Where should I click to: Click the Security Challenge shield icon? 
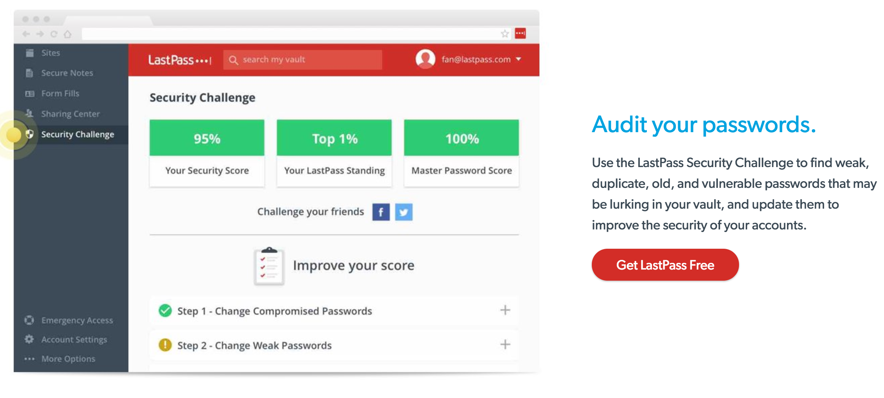coord(30,134)
